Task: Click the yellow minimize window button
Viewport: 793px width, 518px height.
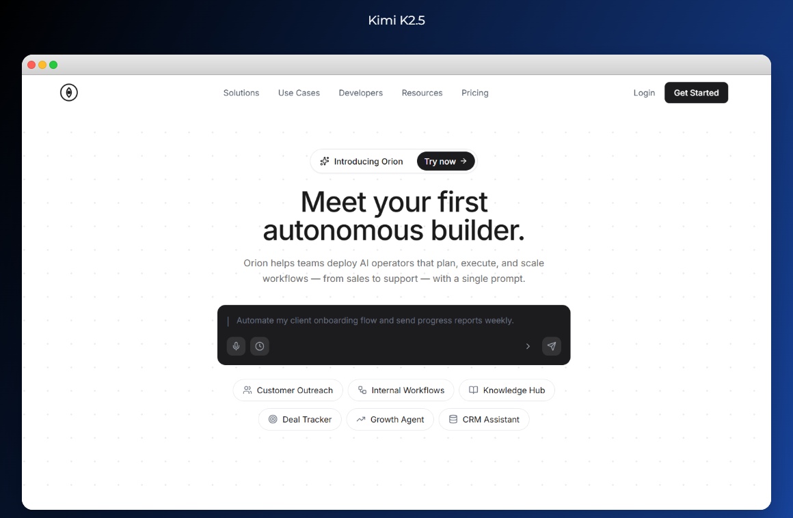Action: coord(42,65)
